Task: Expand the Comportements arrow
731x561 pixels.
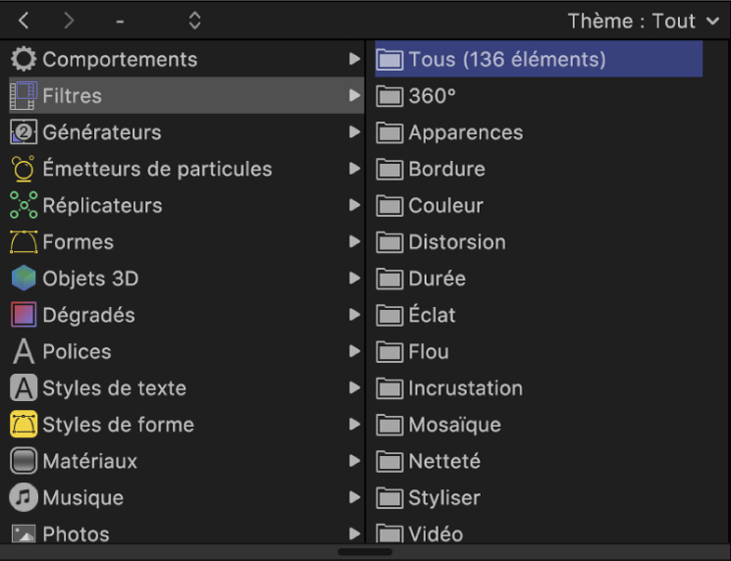Action: pyautogui.click(x=355, y=59)
